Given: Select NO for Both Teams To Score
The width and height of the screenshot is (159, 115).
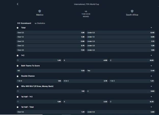Looking at the screenshot, I should point(51,71).
